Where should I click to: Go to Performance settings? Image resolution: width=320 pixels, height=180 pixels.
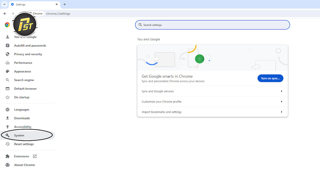point(23,63)
